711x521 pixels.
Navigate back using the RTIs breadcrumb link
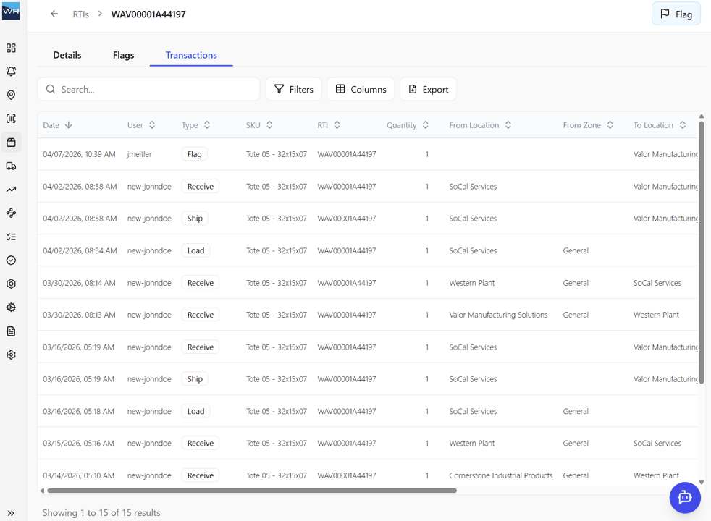(x=80, y=13)
